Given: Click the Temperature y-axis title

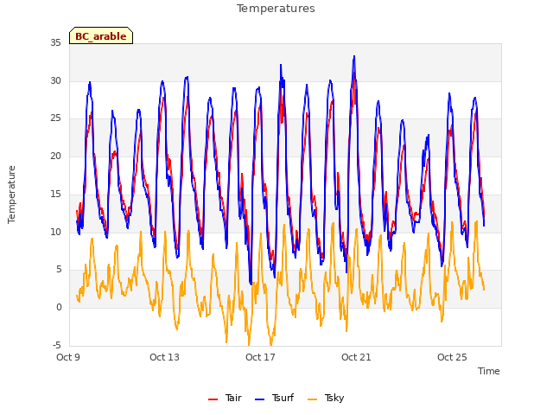Looking at the screenshot, I should [x=11, y=195].
